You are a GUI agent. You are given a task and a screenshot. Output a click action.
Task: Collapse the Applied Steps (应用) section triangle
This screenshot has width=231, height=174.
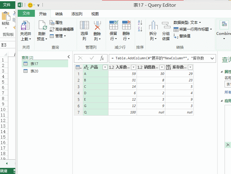[x=222, y=101]
